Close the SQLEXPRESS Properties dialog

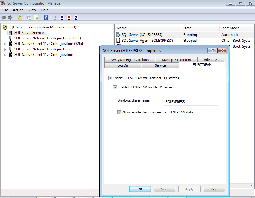pos(222,51)
